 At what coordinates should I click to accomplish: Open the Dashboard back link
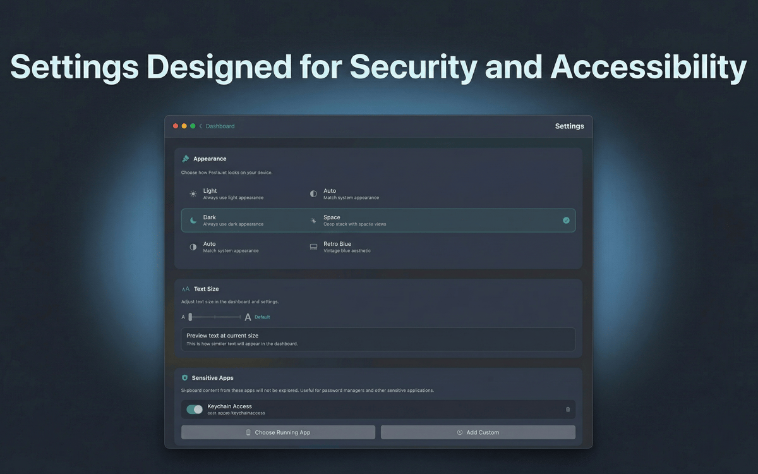220,126
